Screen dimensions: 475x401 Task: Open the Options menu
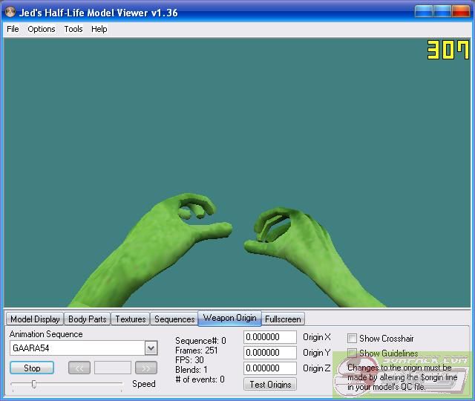point(42,29)
